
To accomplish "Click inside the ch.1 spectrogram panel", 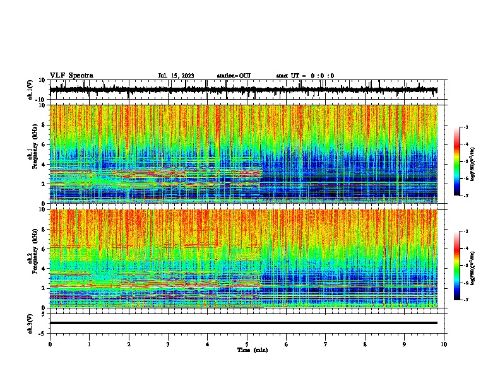I will click(x=243, y=154).
